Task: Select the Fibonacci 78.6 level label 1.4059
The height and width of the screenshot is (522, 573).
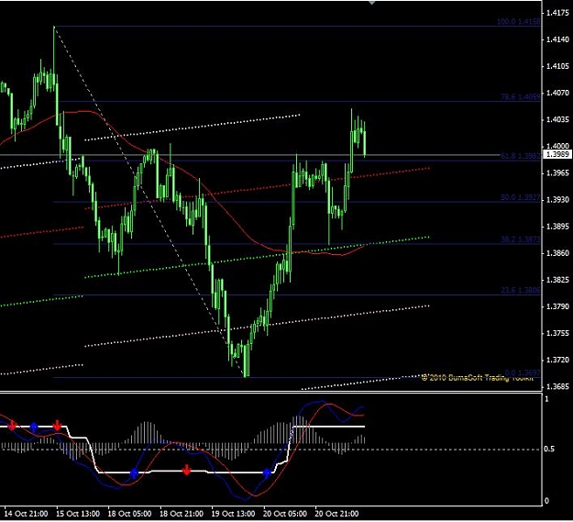Action: click(x=520, y=97)
